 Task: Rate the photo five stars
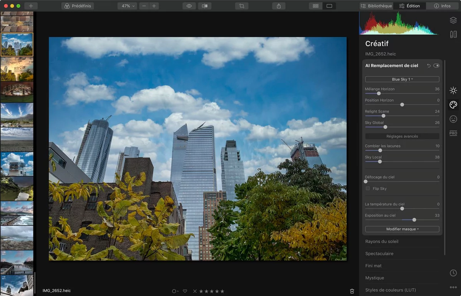222,291
